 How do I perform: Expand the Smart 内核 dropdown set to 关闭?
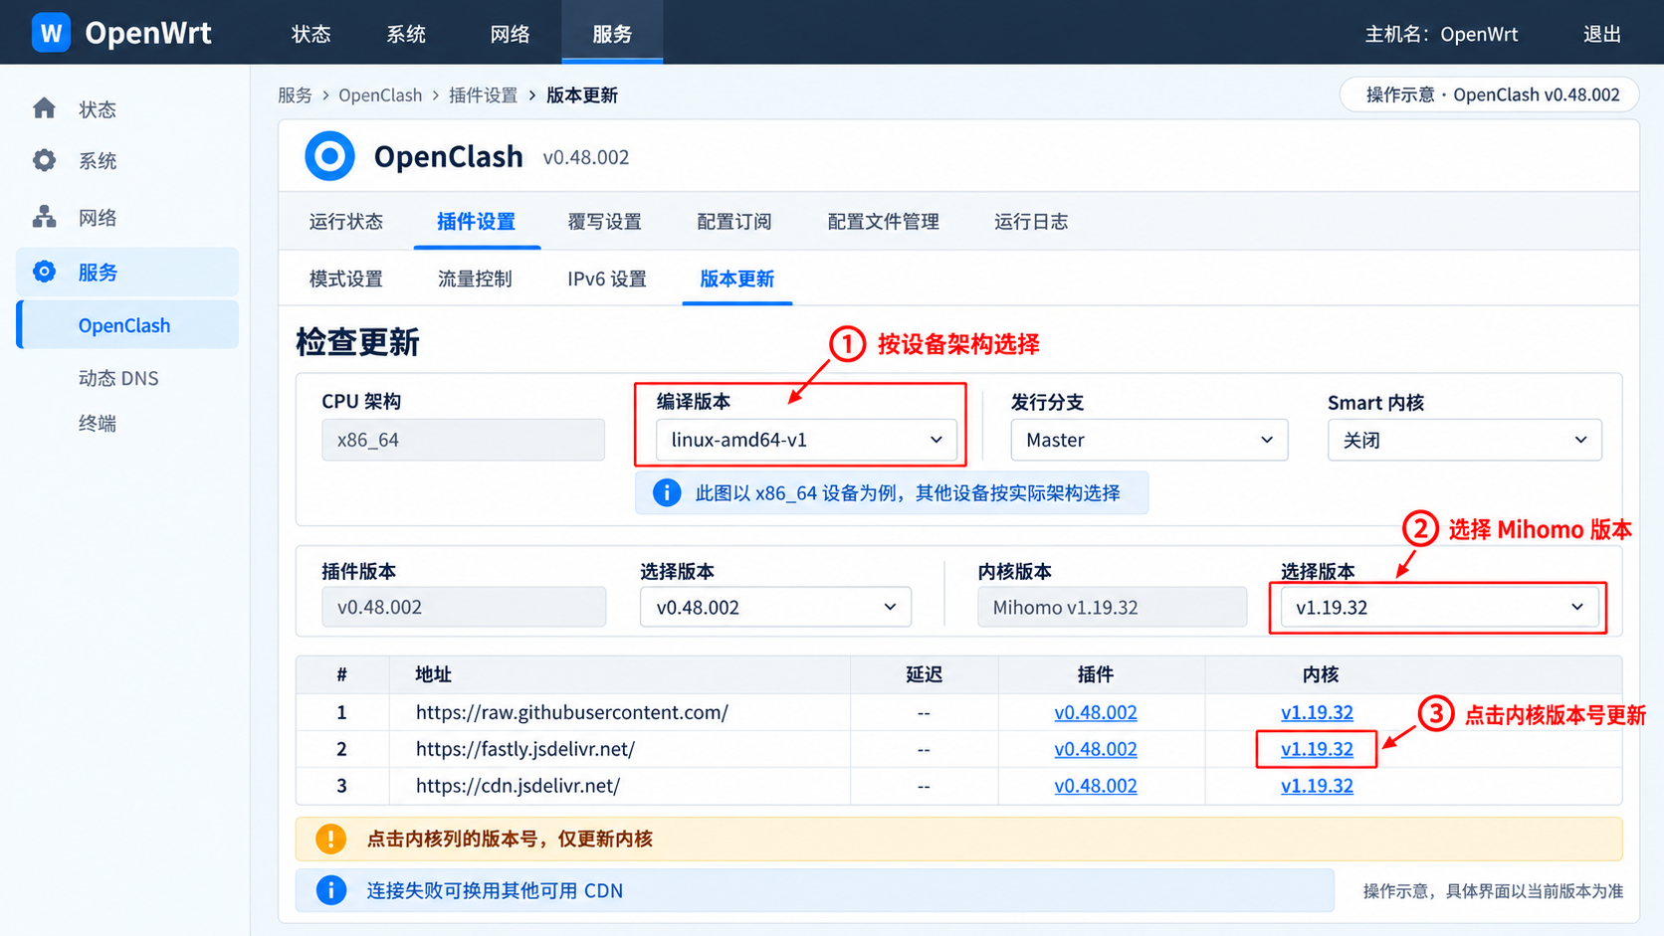tap(1464, 440)
